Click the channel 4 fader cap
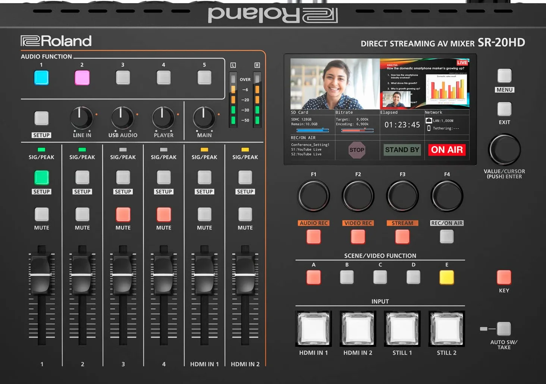The width and height of the screenshot is (546, 384). click(x=163, y=274)
